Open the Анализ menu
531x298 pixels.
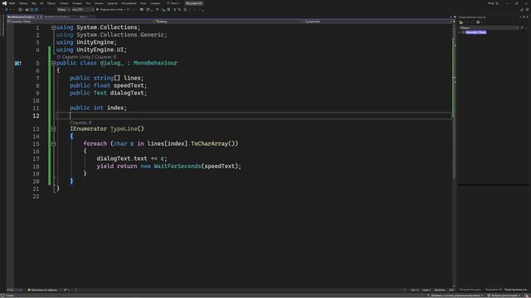point(99,3)
